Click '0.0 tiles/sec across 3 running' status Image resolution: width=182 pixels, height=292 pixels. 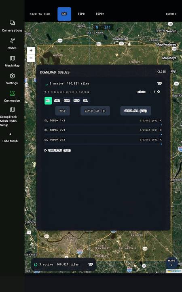coord(67,92)
